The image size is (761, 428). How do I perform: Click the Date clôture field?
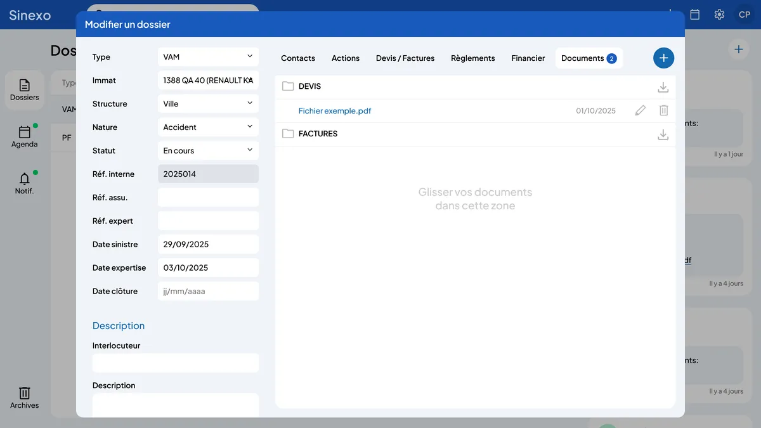pyautogui.click(x=208, y=292)
